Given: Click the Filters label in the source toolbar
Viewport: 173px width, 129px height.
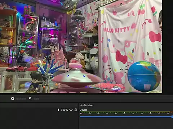Looking at the screenshot, I should pyautogui.click(x=36, y=99).
